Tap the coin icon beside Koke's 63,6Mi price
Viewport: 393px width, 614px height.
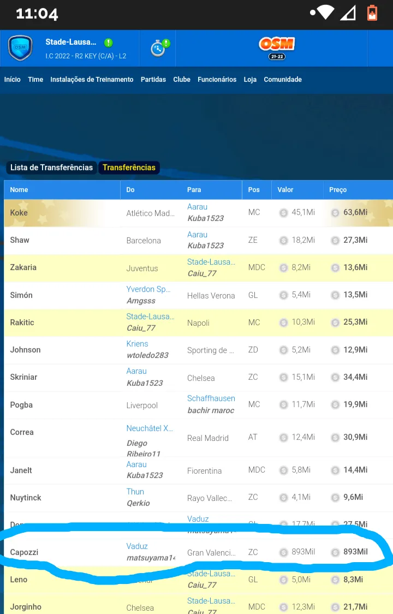tap(335, 213)
